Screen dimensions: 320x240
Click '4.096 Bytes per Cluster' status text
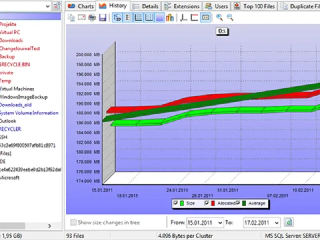[x=186, y=236]
